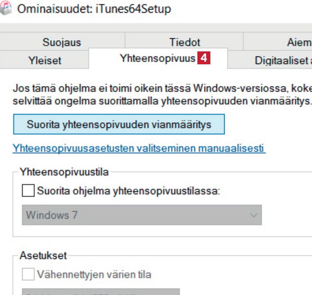Expand the chevron arrow beside Windows 7
Screen dimensions: 312x295
pyautogui.click(x=253, y=215)
